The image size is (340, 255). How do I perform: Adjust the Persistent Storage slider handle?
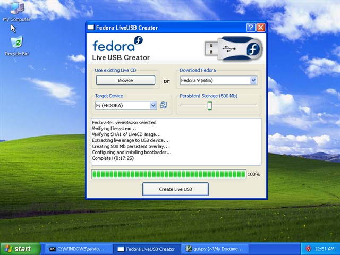(209, 105)
